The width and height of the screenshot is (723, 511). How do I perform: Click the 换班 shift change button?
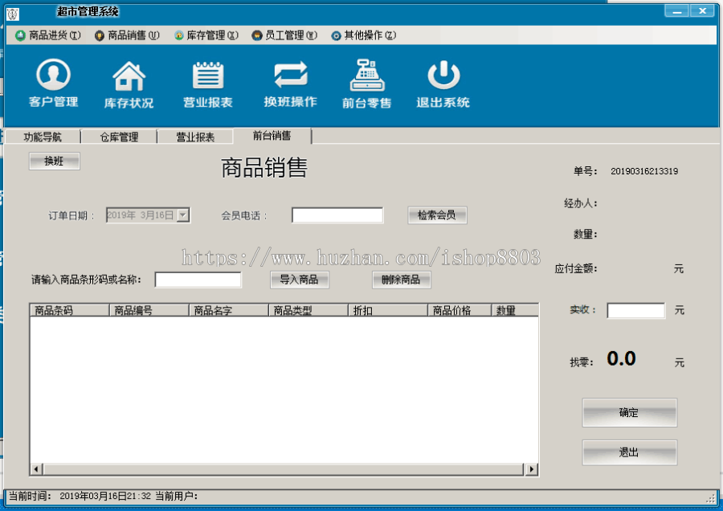click(54, 161)
